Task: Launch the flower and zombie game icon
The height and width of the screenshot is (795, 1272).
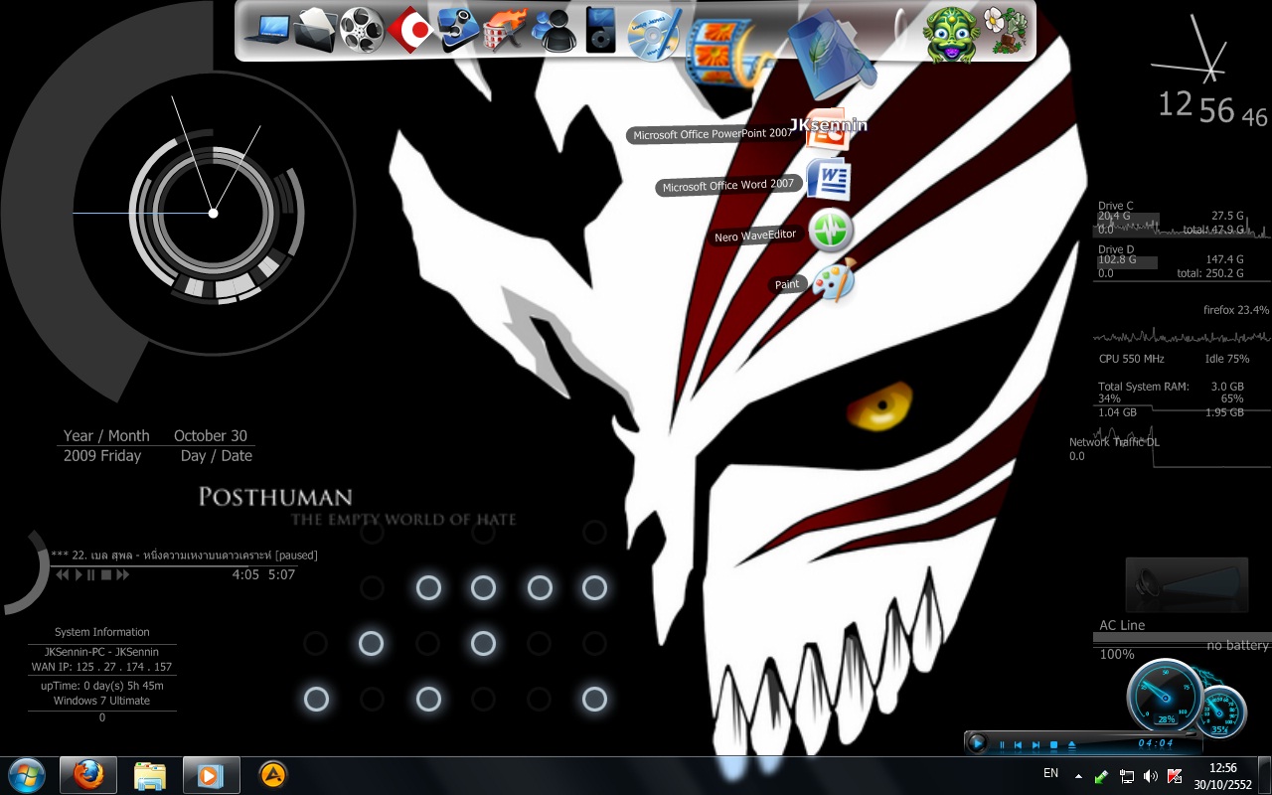Action: [1006, 30]
